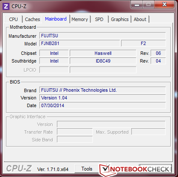
Task: Click the BIOS Version 1.04 field
Action: [103, 98]
